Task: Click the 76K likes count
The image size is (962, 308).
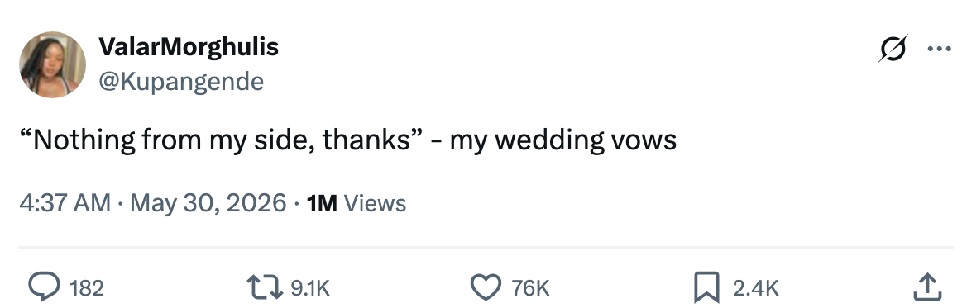Action: (530, 288)
